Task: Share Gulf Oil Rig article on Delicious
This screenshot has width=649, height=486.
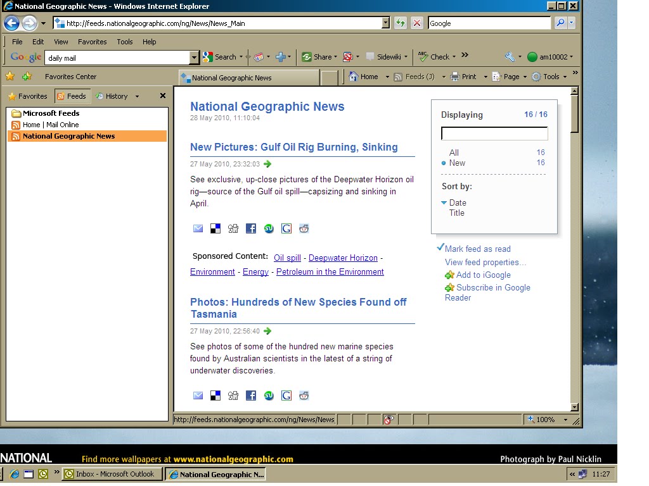Action: [x=215, y=228]
